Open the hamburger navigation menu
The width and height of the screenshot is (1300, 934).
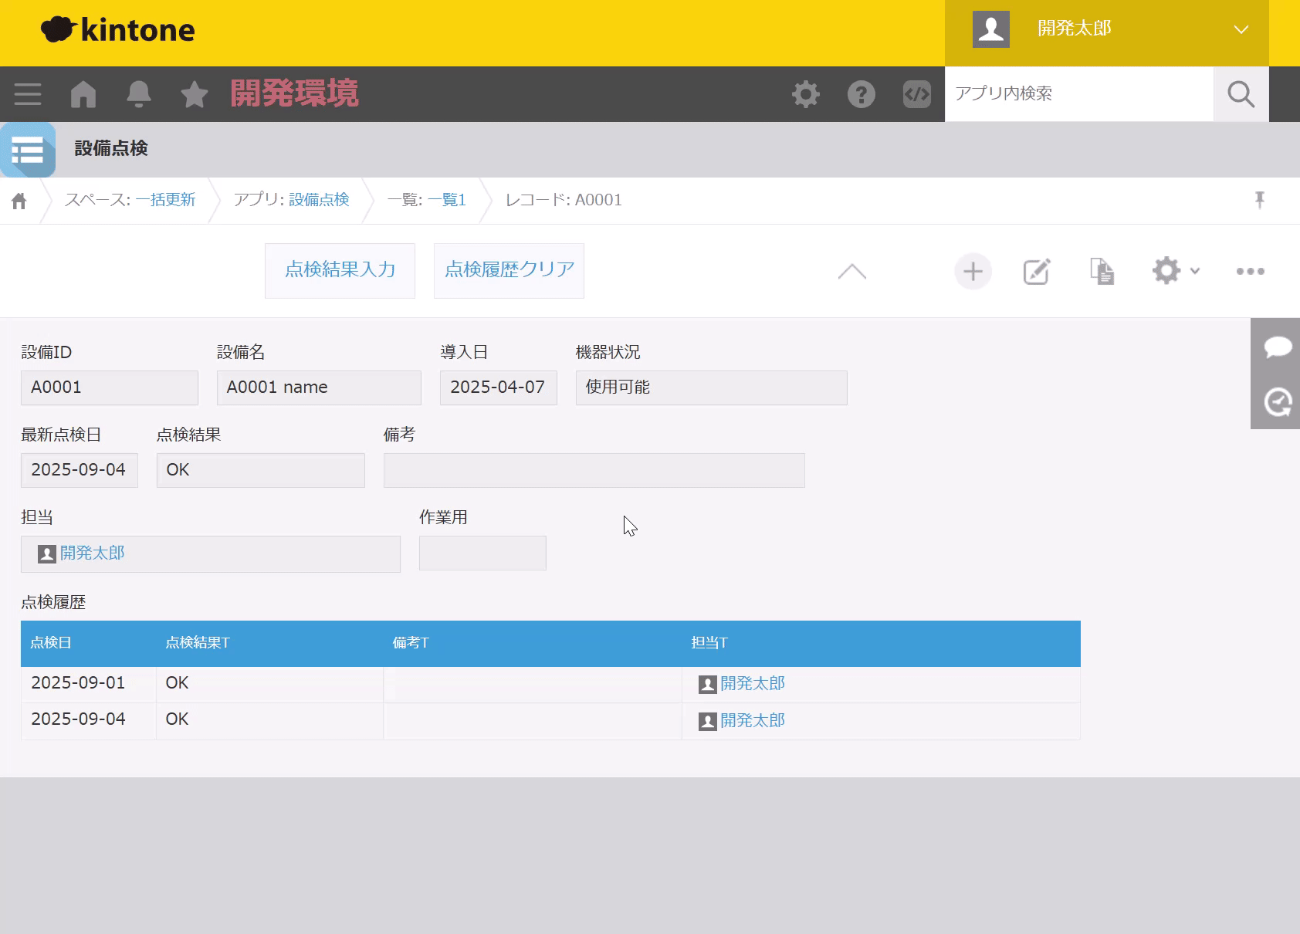point(28,94)
